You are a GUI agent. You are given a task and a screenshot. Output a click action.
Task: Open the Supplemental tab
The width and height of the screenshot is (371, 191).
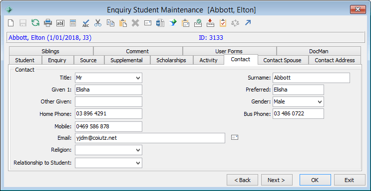click(x=127, y=60)
